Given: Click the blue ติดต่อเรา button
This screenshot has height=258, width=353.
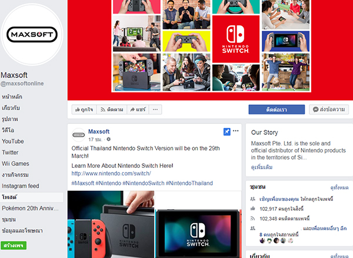Looking at the screenshot, I should (x=277, y=110).
